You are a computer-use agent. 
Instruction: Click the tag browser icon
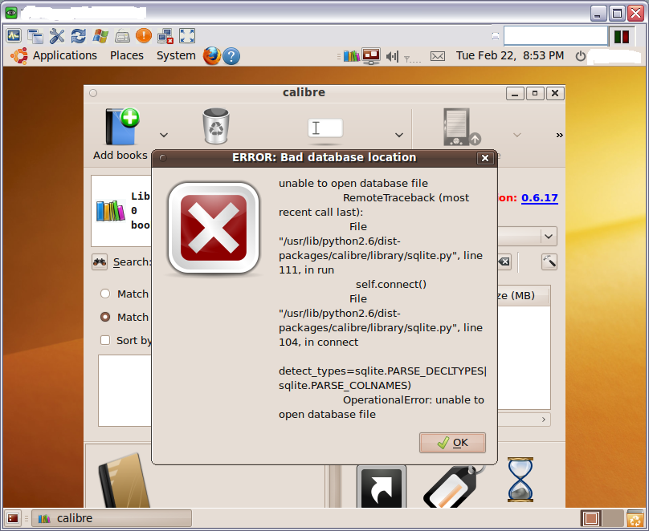coord(454,487)
